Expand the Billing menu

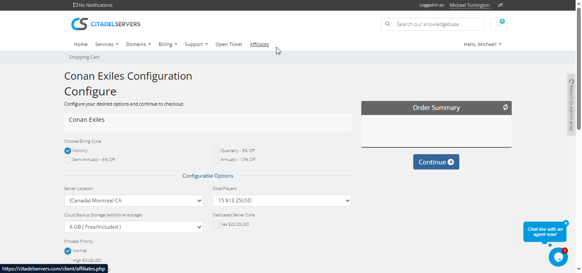coord(167,44)
